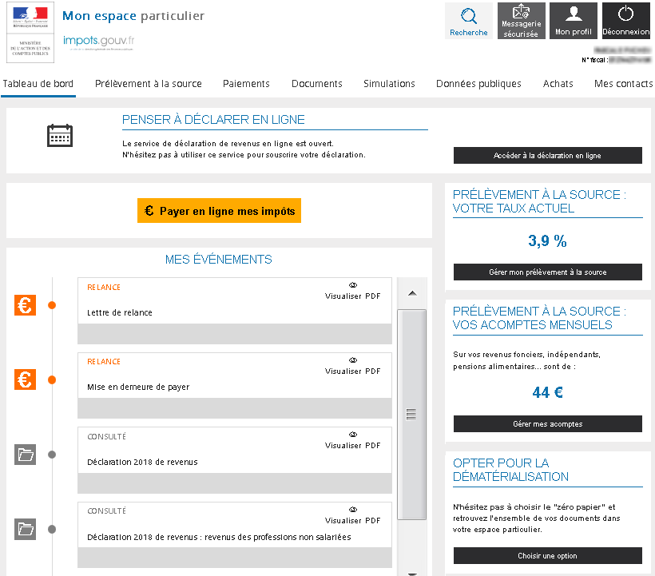Image resolution: width=655 pixels, height=576 pixels.
Task: Click Payer en ligne mes impôts button
Action: [219, 211]
